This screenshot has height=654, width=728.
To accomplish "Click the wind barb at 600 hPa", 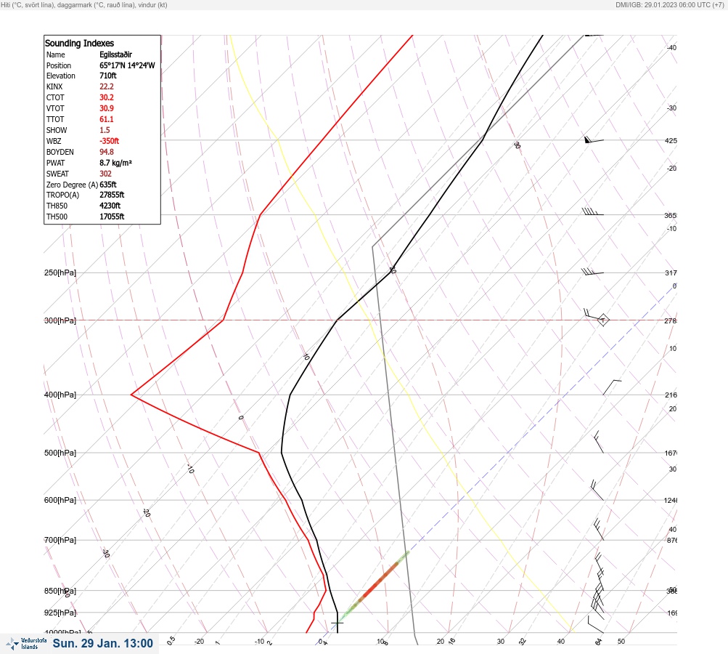I will 597,490.
